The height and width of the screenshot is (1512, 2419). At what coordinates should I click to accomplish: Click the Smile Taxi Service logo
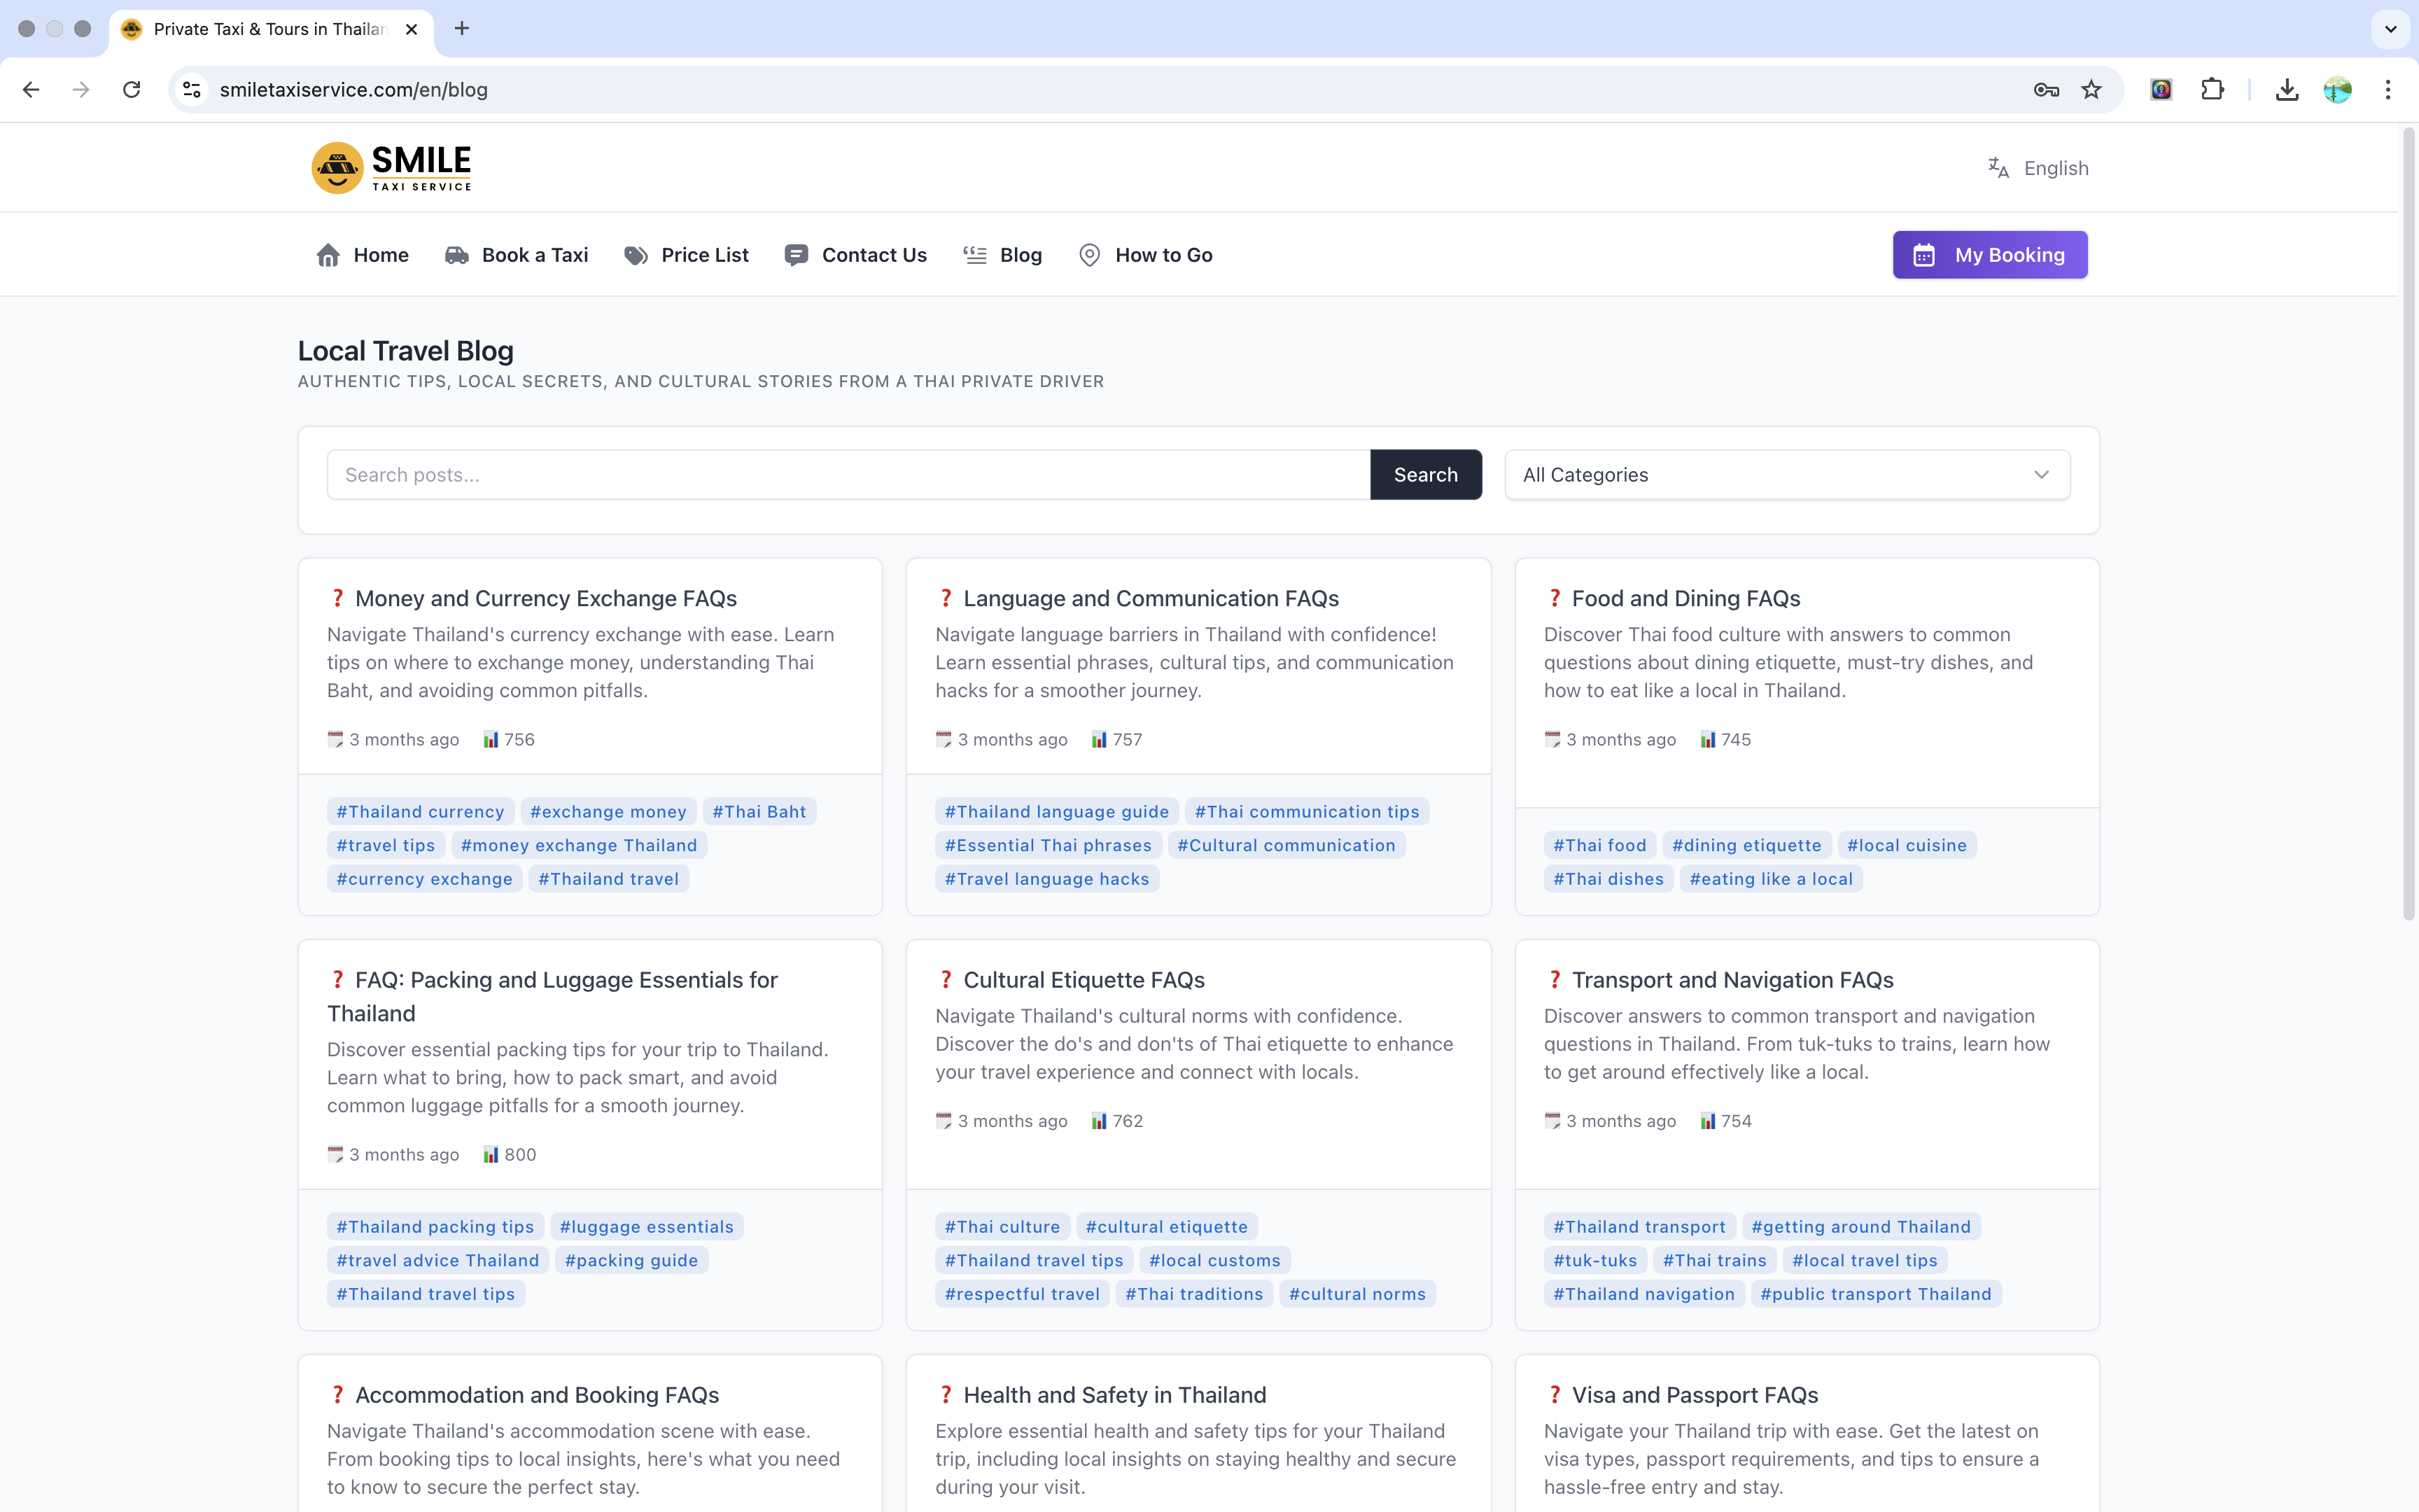coord(391,168)
